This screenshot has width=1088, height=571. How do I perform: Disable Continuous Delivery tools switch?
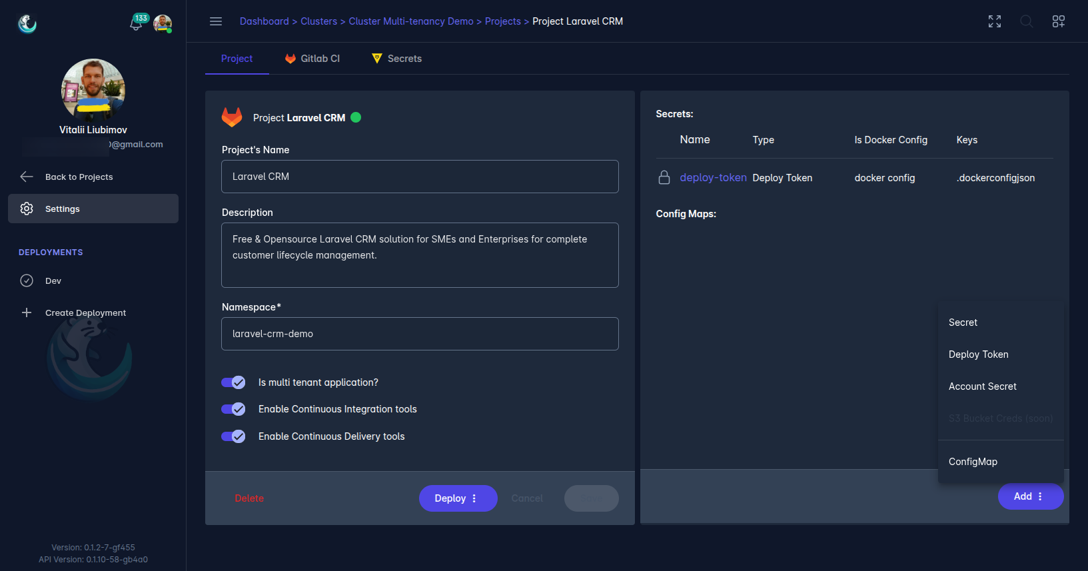click(x=234, y=436)
